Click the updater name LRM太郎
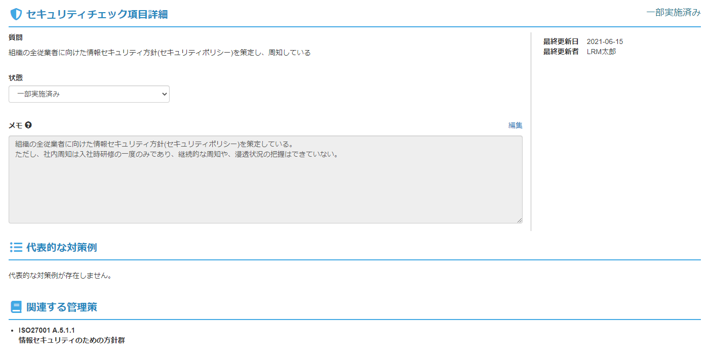 pos(602,52)
